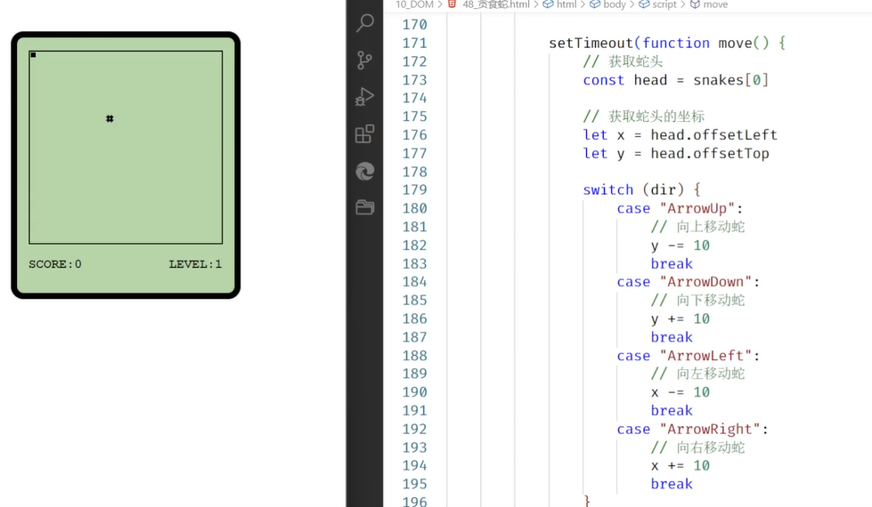Open the Run and Debug view
This screenshot has height=507, width=872.
(365, 97)
